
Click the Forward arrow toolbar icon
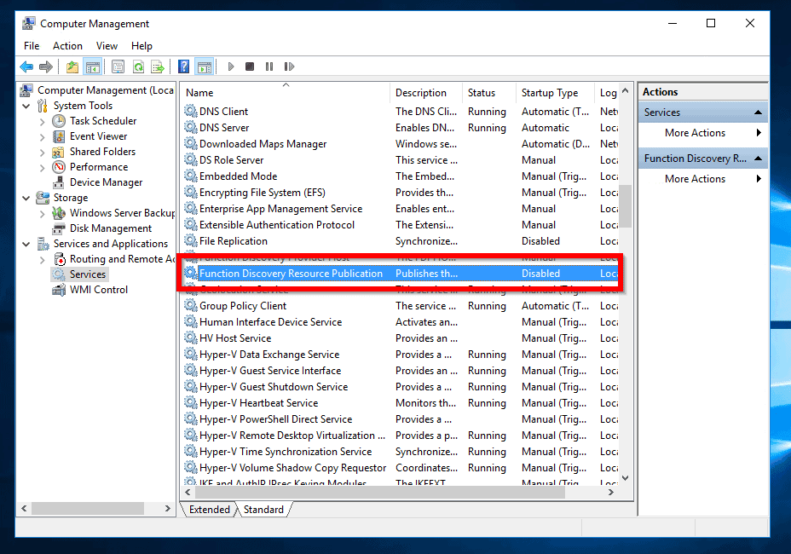click(x=46, y=66)
